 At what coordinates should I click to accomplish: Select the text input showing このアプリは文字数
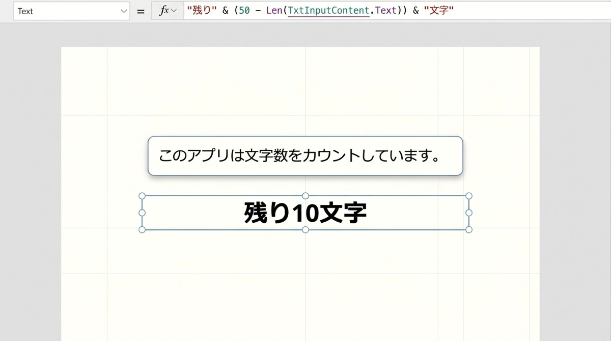click(305, 156)
